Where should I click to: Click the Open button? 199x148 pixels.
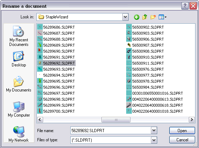coord(182,130)
